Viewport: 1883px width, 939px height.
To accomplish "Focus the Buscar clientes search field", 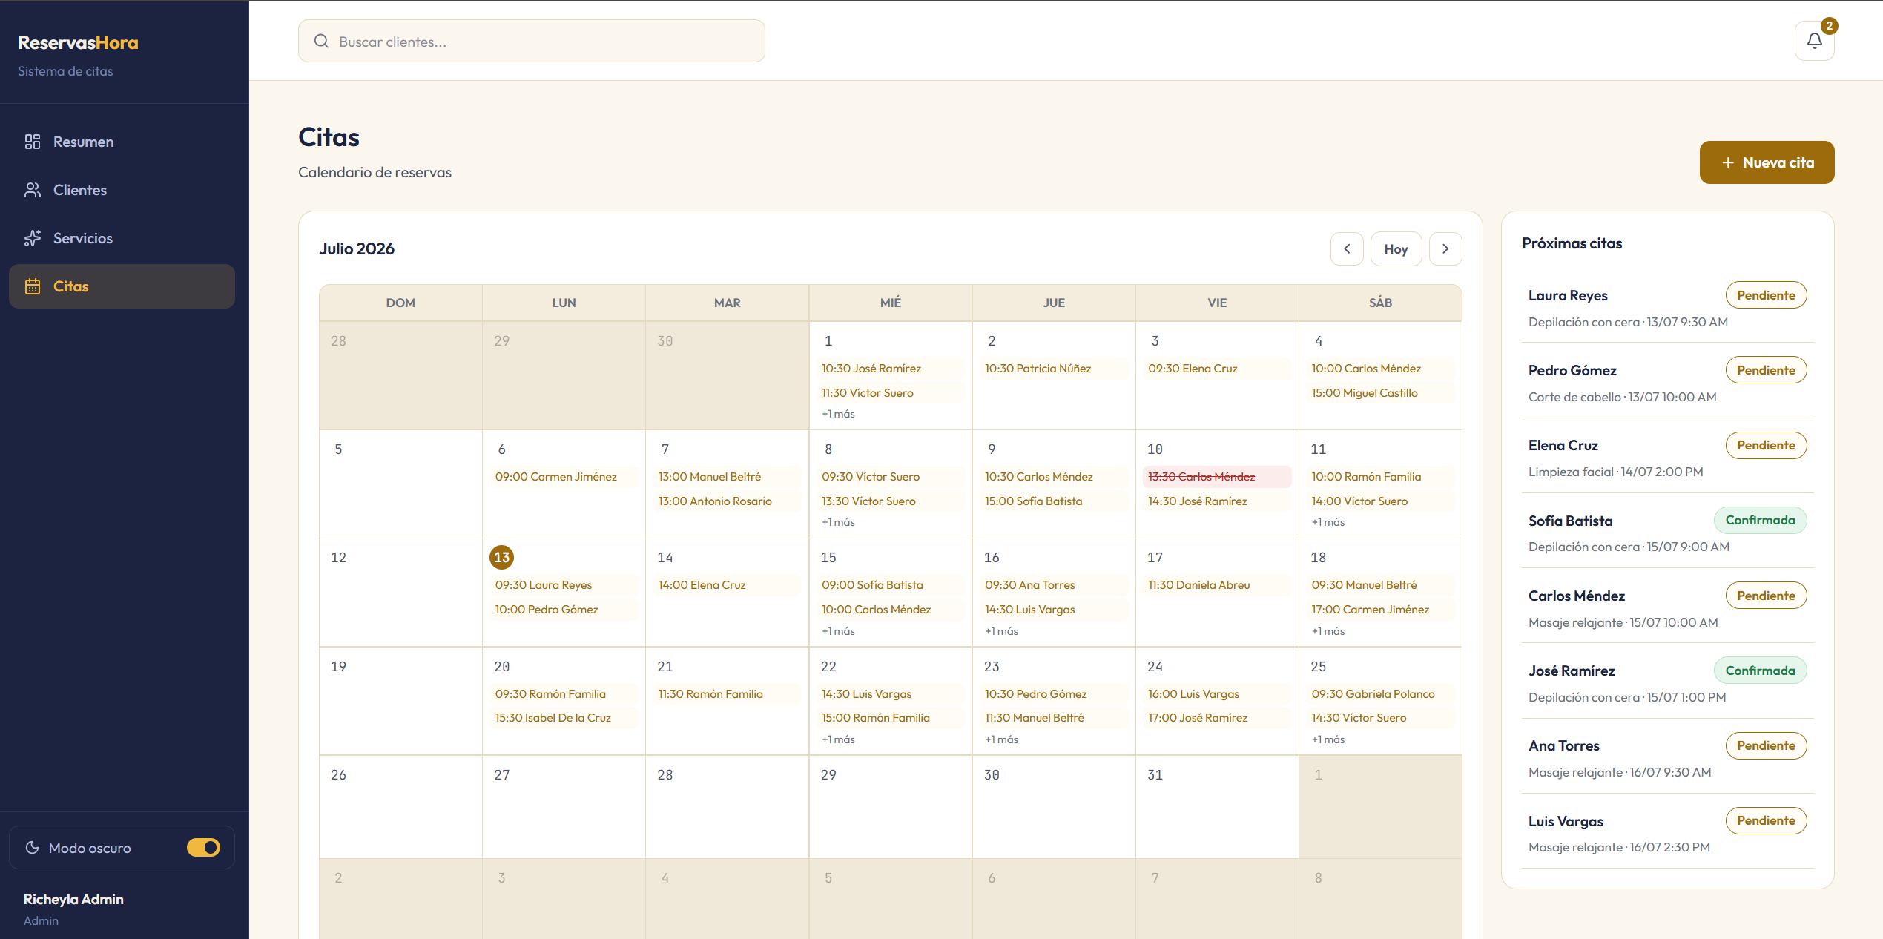I will (x=531, y=42).
